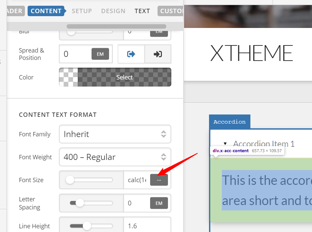Click the XTHEME site title
Image resolution: width=312 pixels, height=232 pixels.
click(251, 53)
